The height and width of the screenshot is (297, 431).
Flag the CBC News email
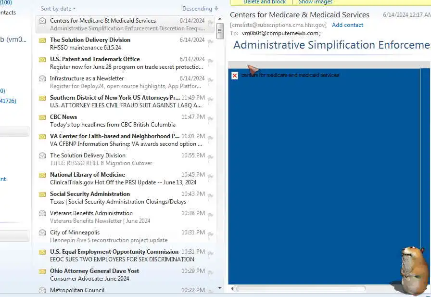211,119
